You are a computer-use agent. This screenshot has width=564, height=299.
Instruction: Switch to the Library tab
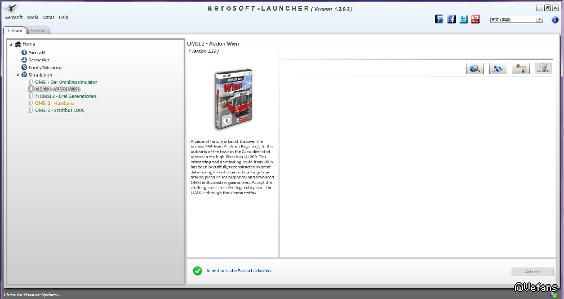tap(15, 30)
